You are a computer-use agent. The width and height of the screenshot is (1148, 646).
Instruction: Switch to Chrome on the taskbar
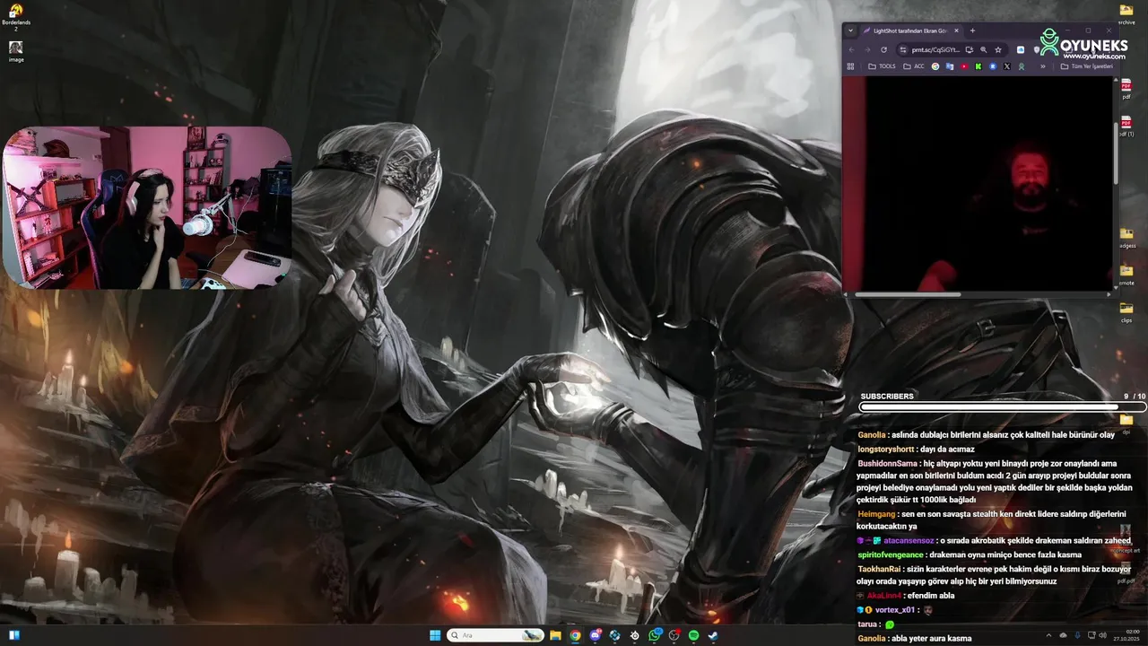pos(575,635)
